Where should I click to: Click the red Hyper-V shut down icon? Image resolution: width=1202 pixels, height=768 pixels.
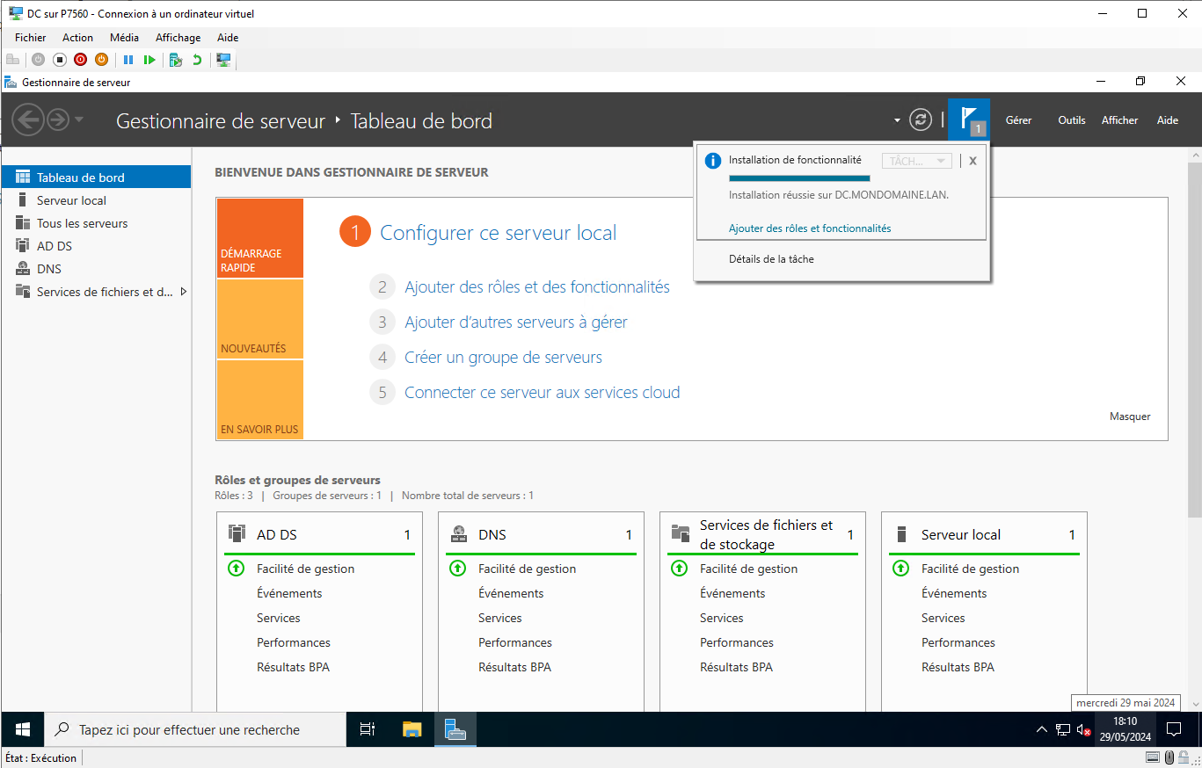pos(80,60)
